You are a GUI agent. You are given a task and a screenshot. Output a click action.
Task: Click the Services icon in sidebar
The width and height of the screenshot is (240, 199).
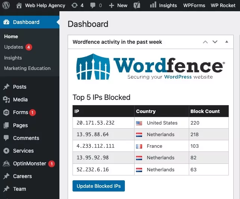pos(6,151)
